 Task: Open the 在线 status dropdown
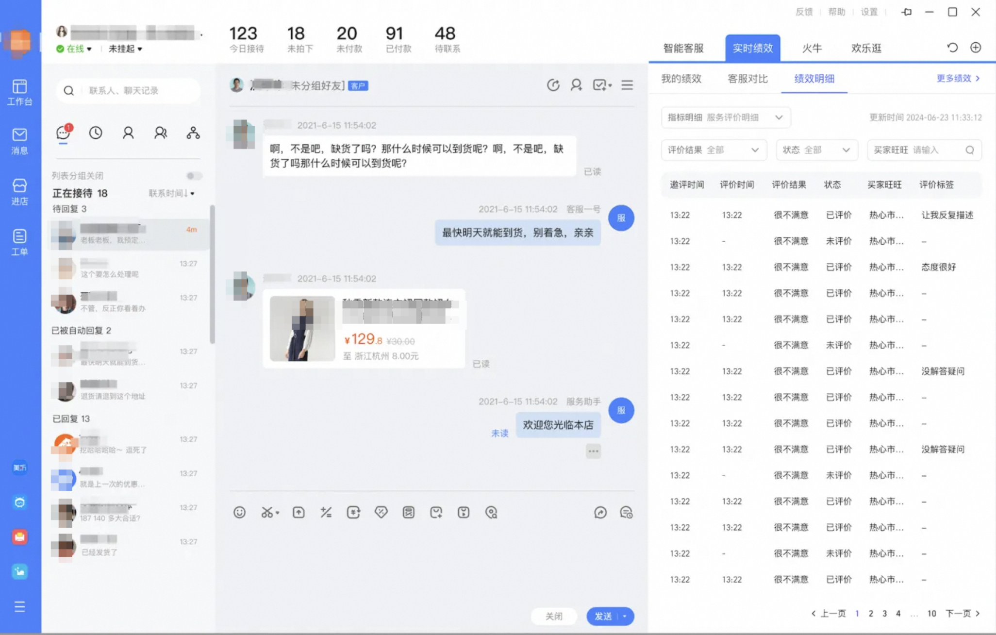[x=74, y=49]
